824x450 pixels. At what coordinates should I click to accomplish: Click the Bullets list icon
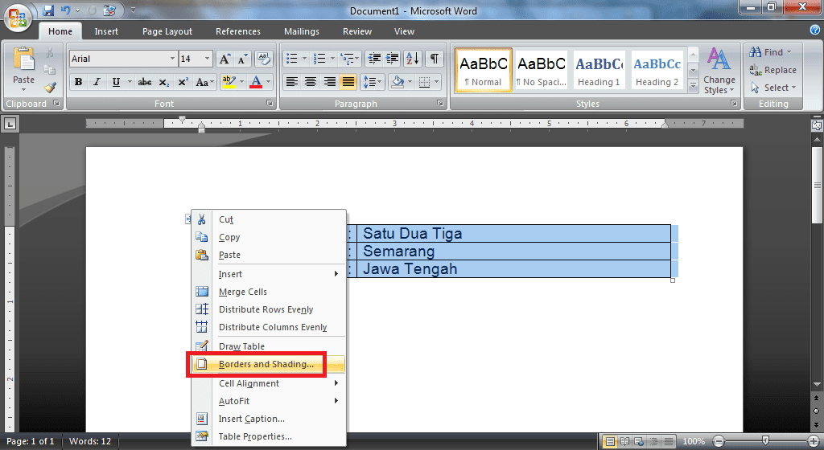click(291, 59)
